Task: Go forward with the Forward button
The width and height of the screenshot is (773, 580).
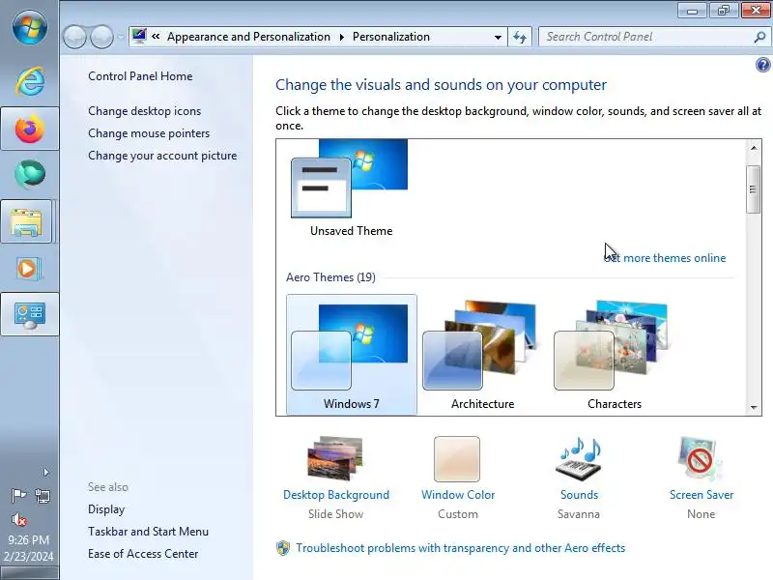Action: [x=102, y=37]
